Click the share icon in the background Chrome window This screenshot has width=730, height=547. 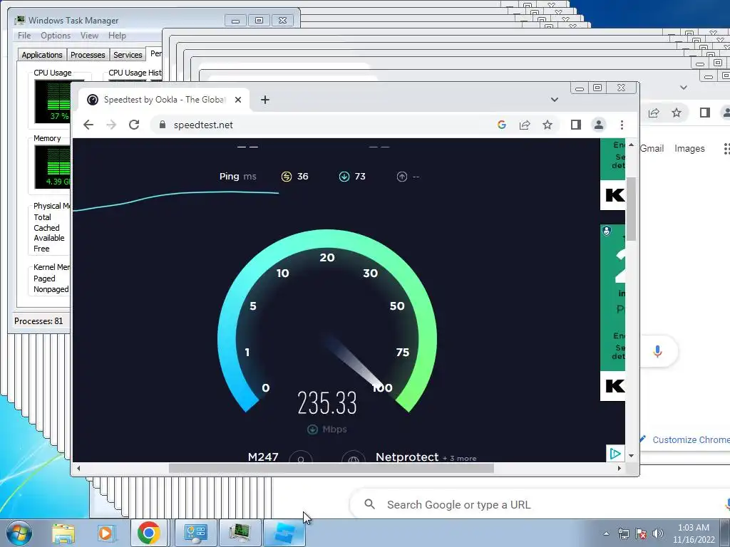pos(654,113)
